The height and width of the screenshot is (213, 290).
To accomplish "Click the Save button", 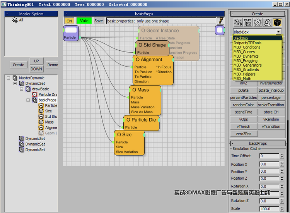I will point(98,21).
